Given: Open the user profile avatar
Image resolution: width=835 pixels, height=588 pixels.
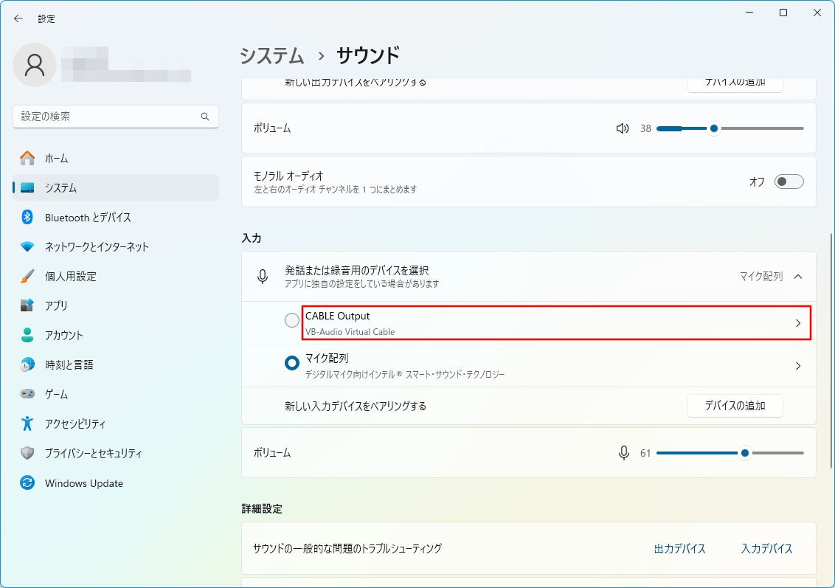Looking at the screenshot, I should (x=35, y=65).
